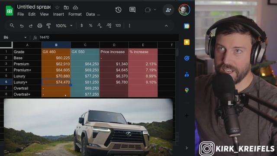The height and width of the screenshot is (156, 277).
Task: Open the Data menu
Action: click(x=90, y=14)
